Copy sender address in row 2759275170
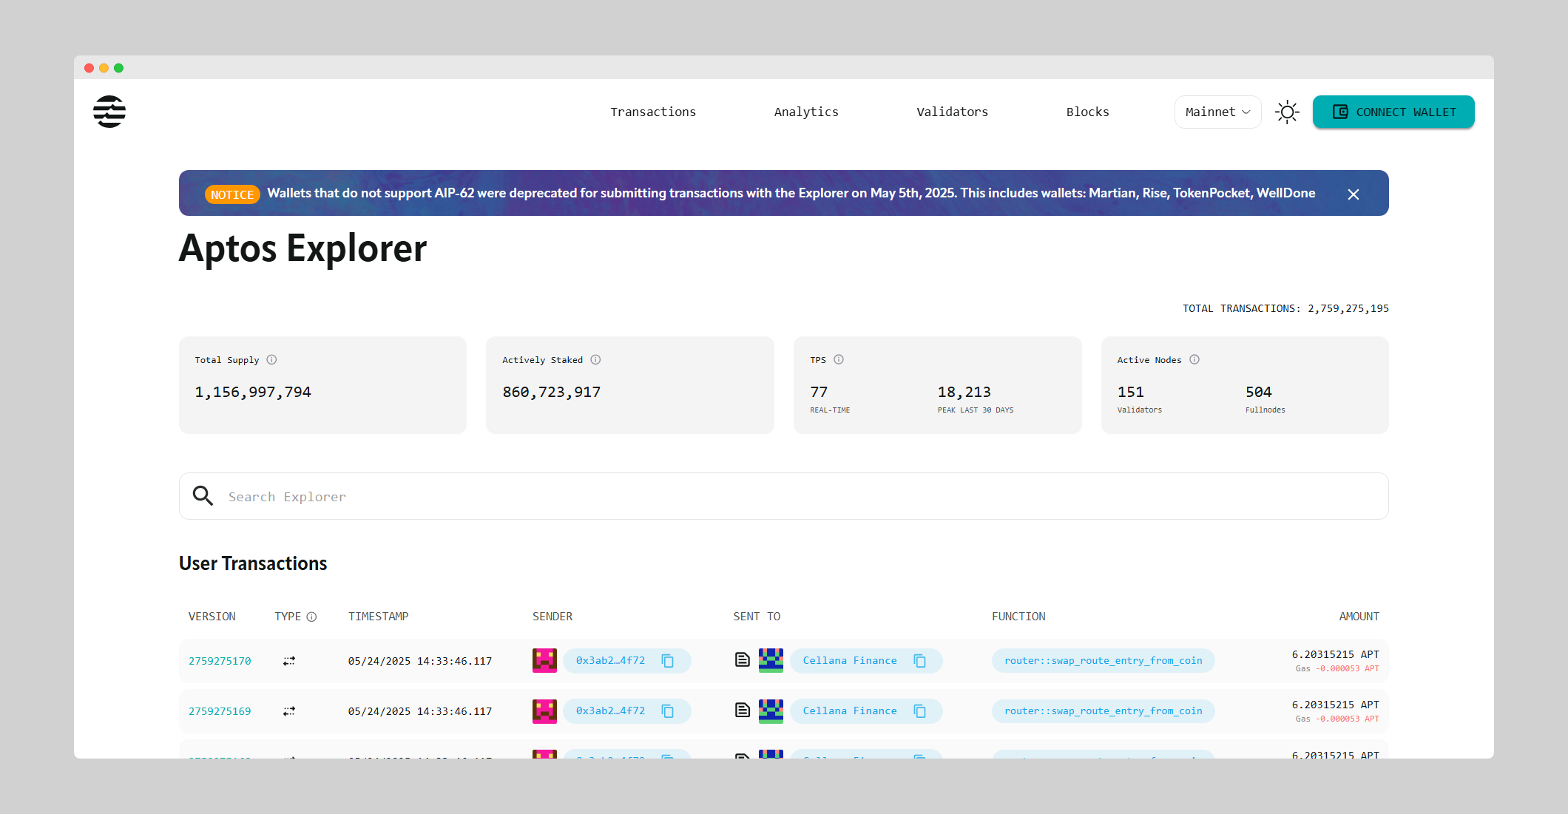 point(668,661)
